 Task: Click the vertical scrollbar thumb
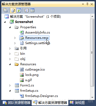(92, 53)
